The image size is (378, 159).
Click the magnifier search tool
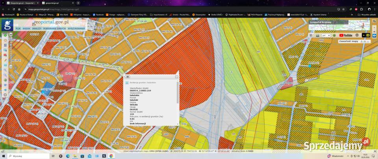5,75
